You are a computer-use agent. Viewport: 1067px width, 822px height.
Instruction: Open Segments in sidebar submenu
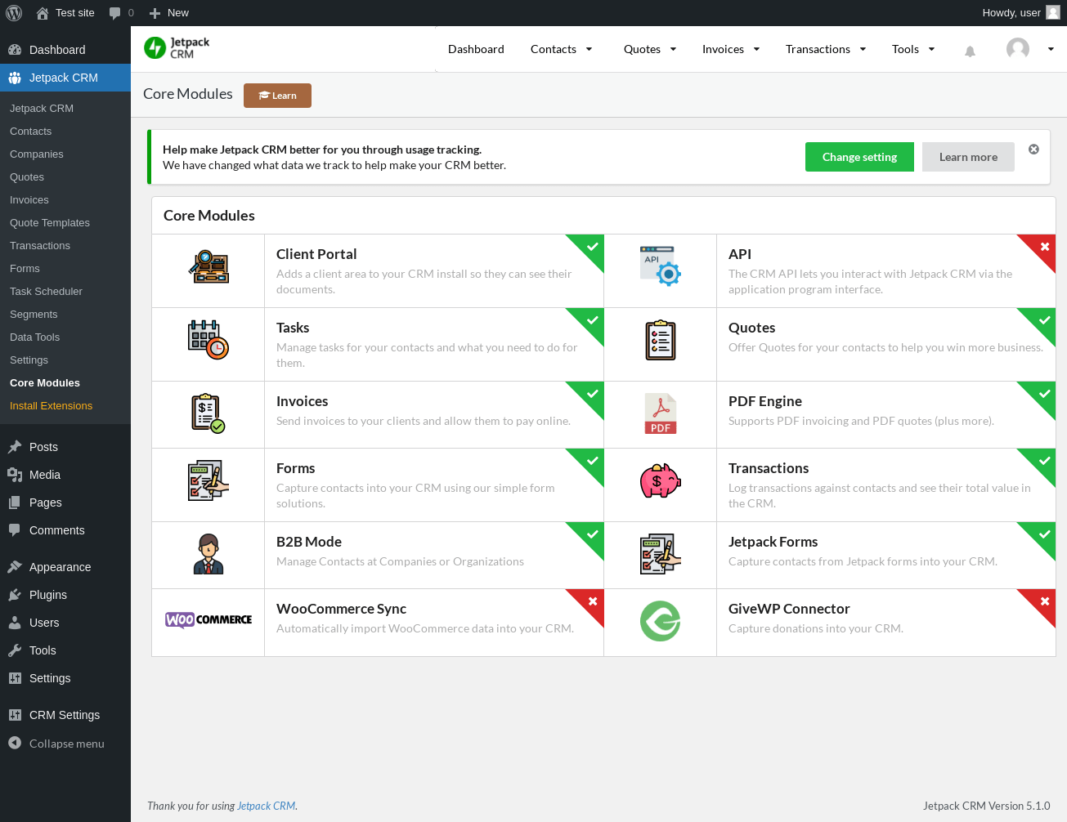[x=65, y=314]
